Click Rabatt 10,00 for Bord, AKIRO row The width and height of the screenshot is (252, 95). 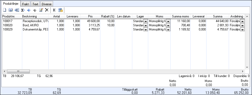pyautogui.click(x=107, y=25)
